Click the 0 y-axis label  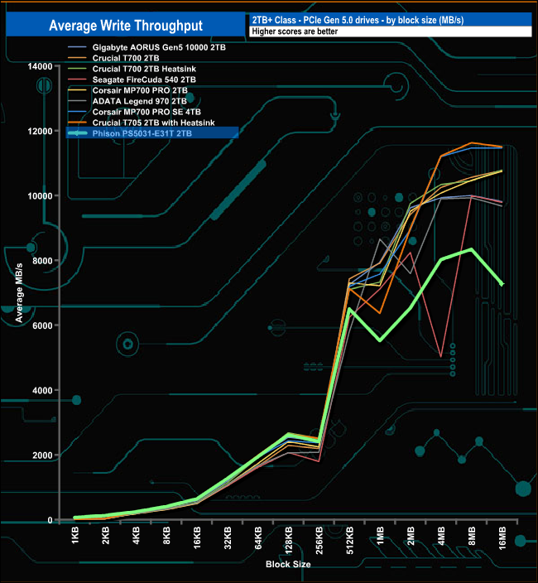point(50,520)
